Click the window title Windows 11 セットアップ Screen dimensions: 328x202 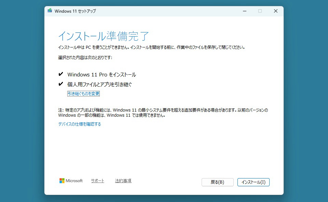(x=75, y=11)
